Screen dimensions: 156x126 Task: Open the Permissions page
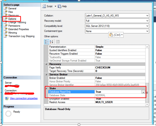pyautogui.click(x=14, y=26)
